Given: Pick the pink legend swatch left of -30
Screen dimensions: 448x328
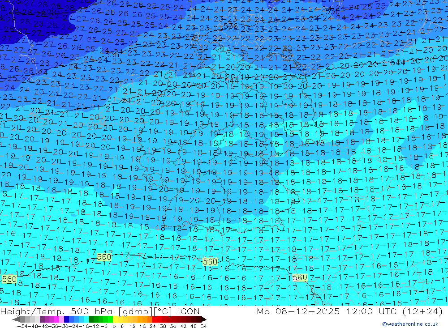Looking at the screenshot, I should [61, 319].
